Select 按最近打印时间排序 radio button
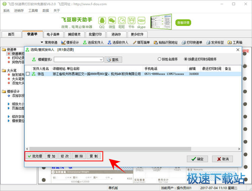Viewport: 252px width, 191px height. (x=200, y=59)
